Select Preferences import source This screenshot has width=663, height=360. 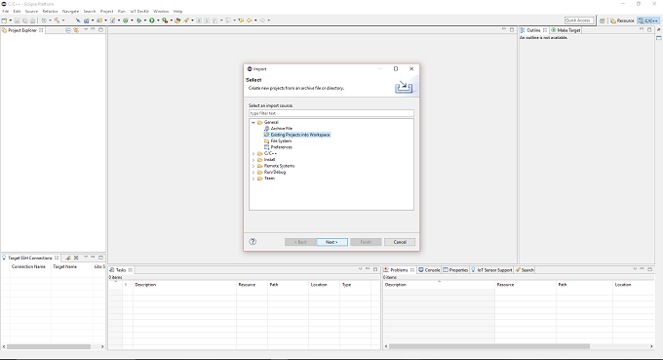click(278, 147)
